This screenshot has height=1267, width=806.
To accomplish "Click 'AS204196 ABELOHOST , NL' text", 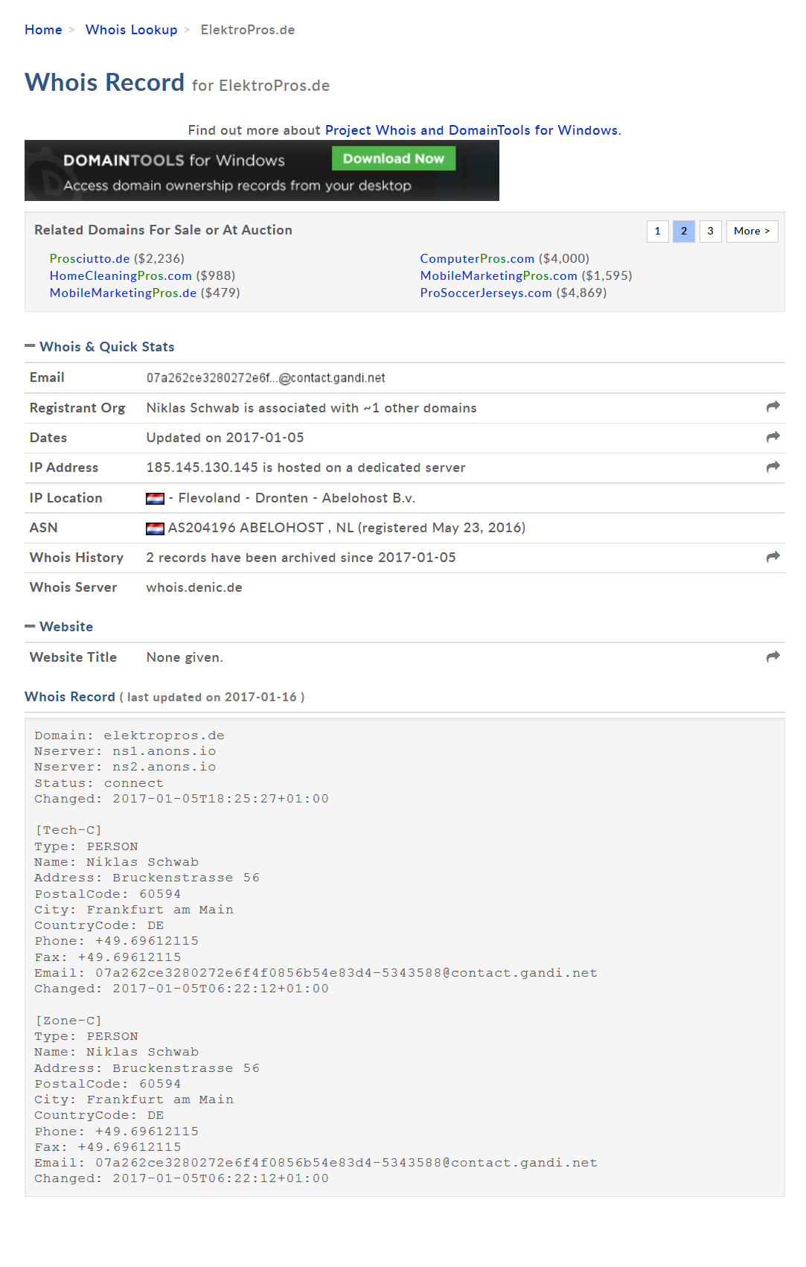I will click(x=260, y=528).
